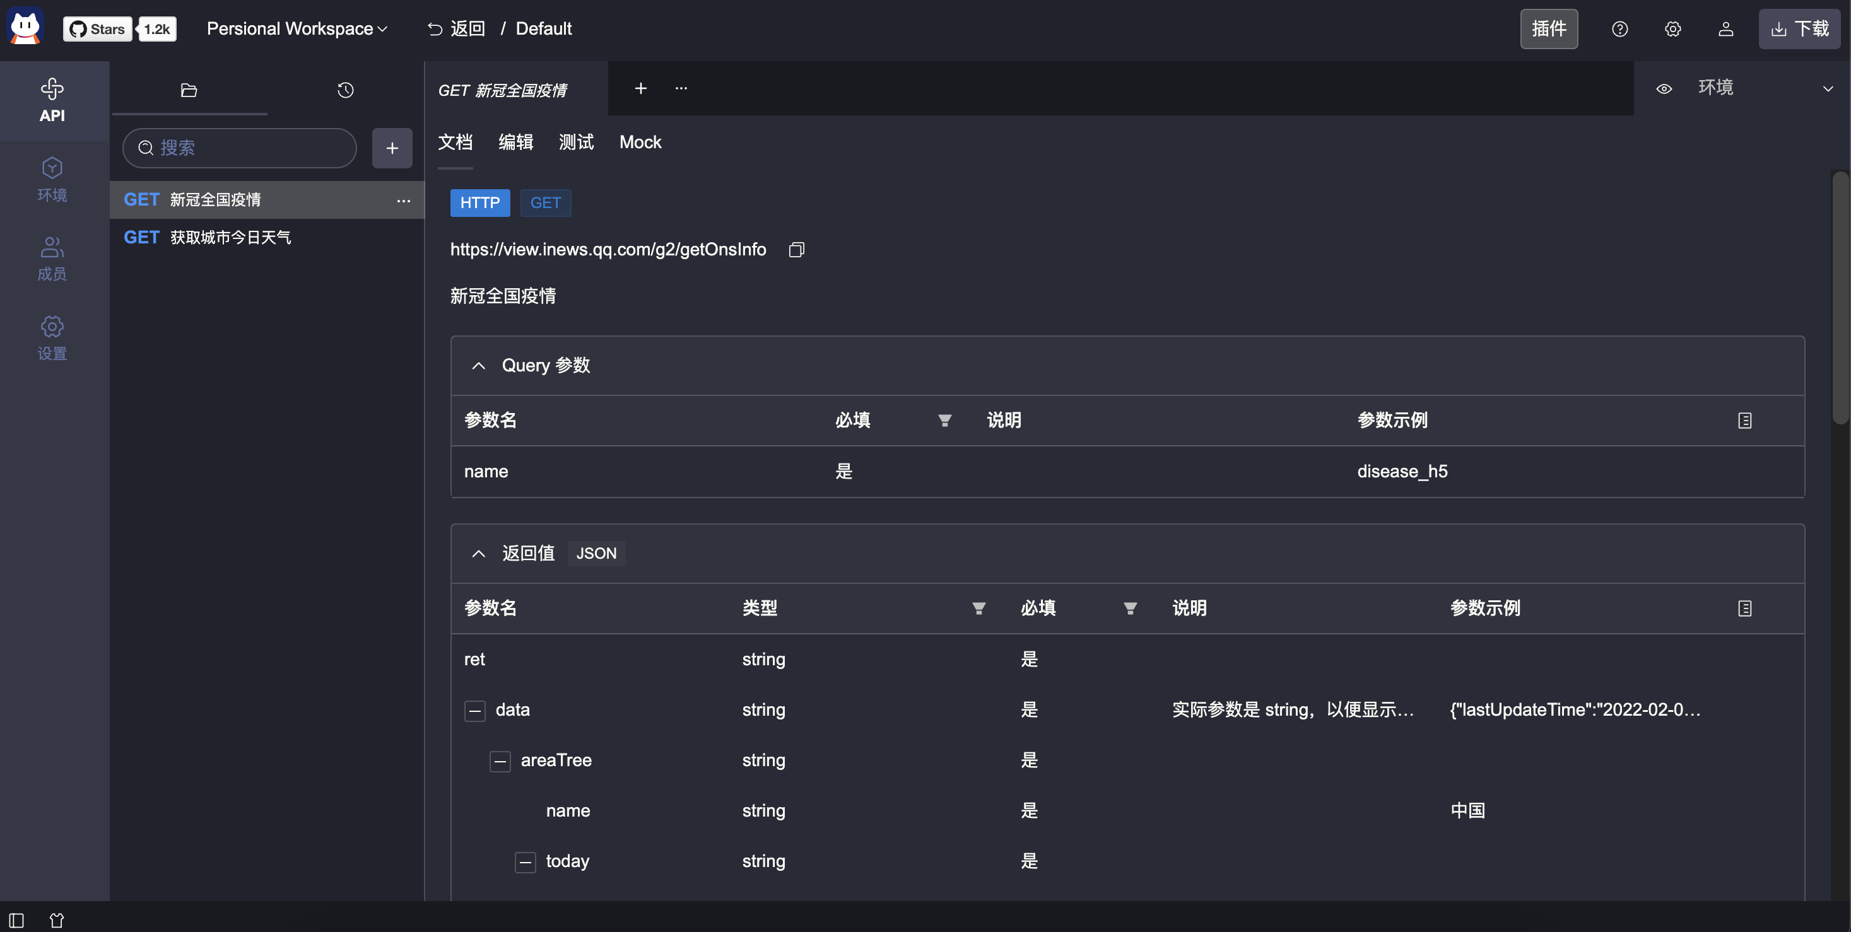Switch to the 测试 tab
This screenshot has width=1851, height=932.
(576, 142)
